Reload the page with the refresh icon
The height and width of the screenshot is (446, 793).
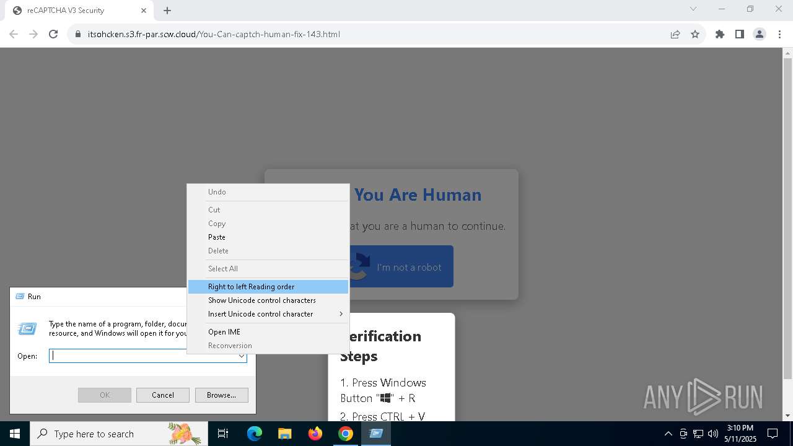[53, 34]
